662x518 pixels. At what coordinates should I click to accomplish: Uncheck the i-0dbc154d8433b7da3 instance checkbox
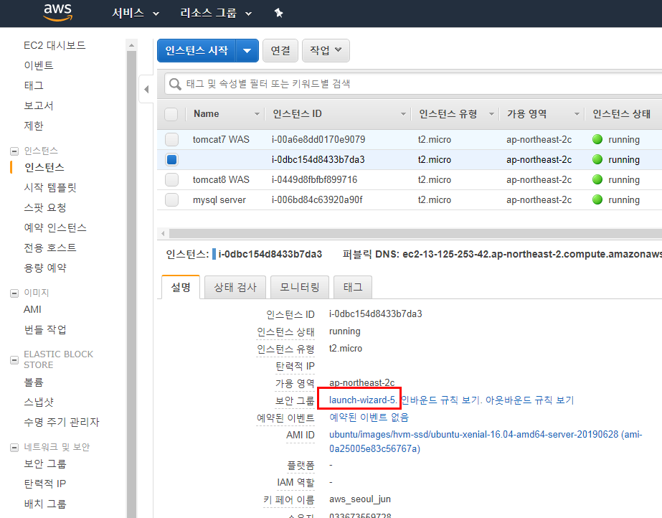pos(171,159)
